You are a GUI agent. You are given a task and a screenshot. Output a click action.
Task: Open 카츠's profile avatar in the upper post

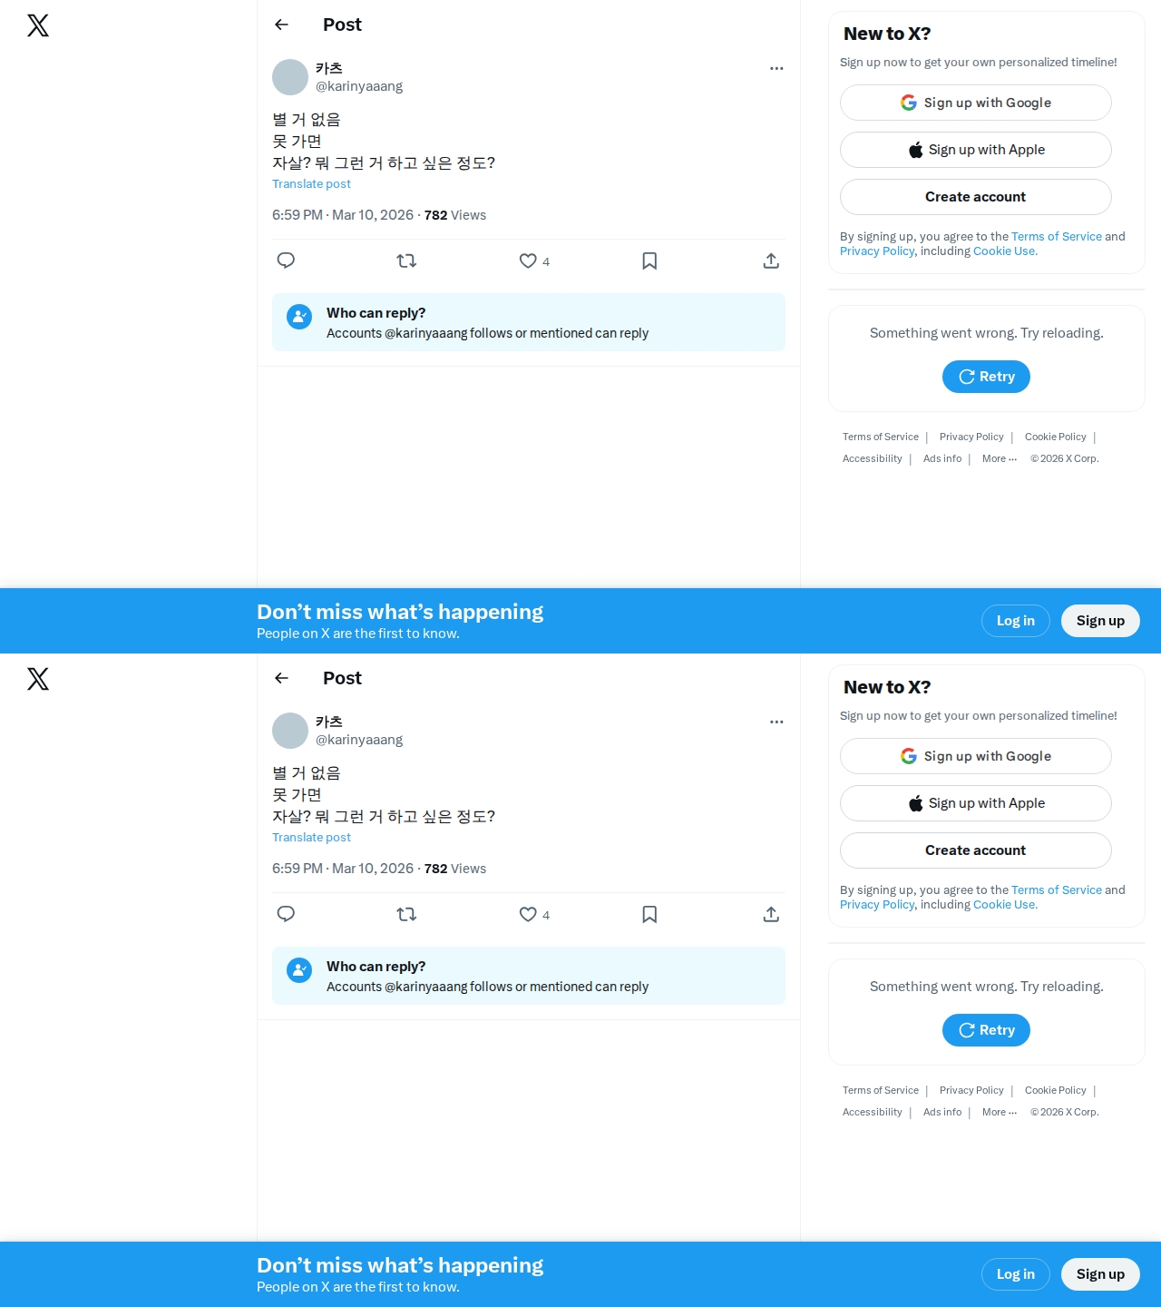point(290,77)
